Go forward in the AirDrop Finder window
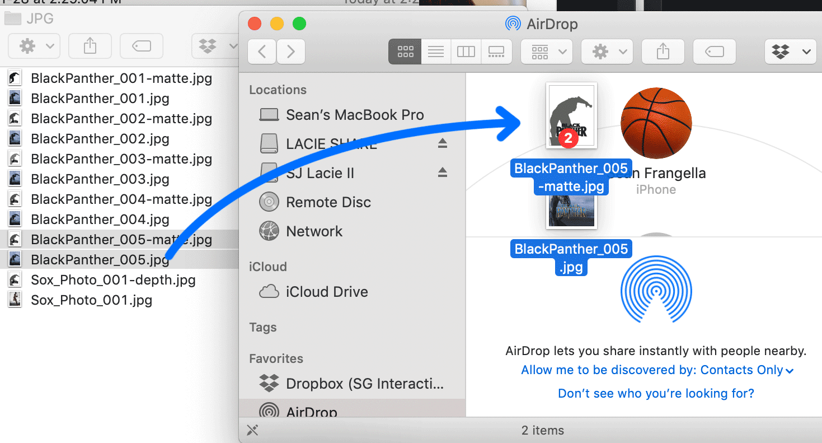 tap(290, 52)
